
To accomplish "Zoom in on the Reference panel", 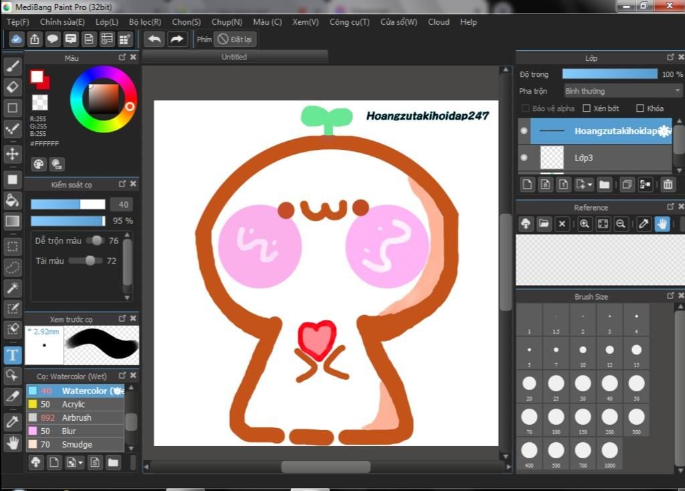I will click(x=584, y=224).
